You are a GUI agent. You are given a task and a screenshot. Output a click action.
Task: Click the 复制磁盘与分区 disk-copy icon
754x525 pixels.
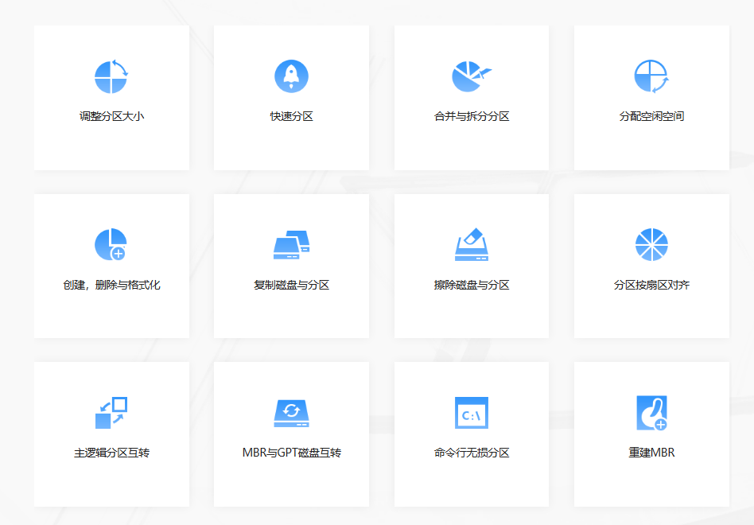click(x=291, y=243)
